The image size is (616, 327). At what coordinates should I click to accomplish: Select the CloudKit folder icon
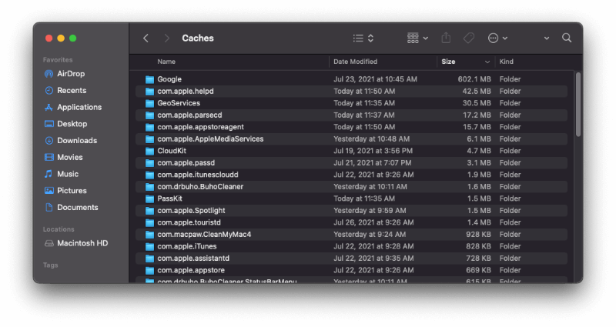click(x=149, y=151)
